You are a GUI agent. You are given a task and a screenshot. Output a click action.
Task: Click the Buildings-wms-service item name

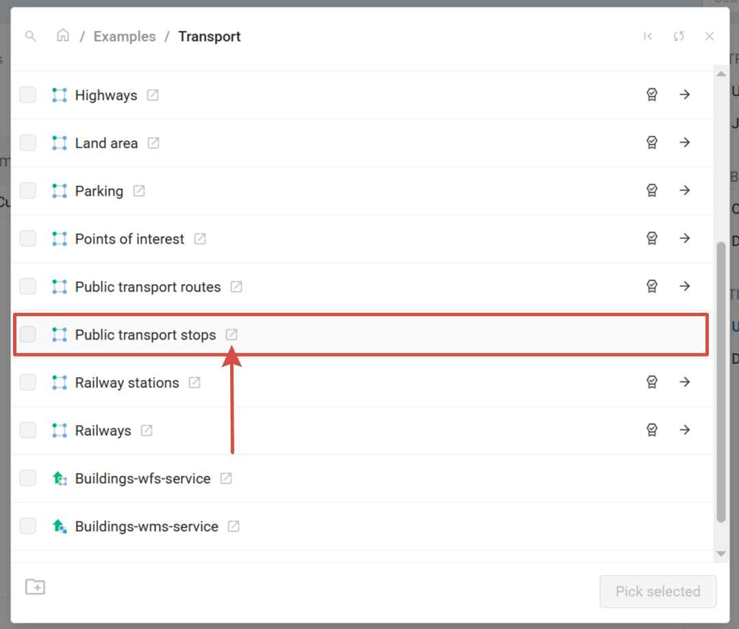[x=147, y=526]
